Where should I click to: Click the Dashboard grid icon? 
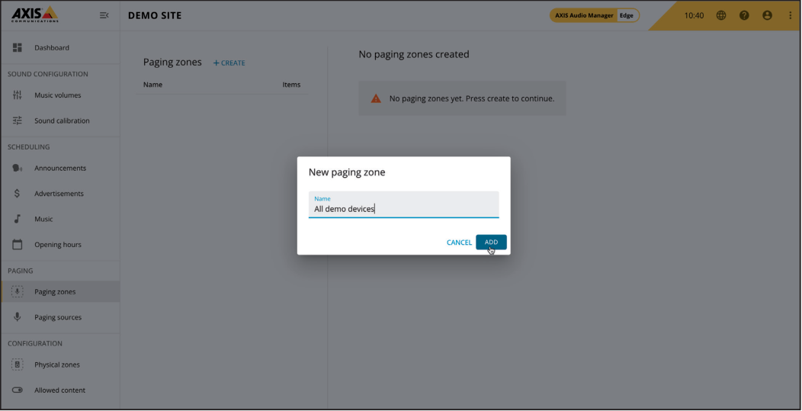[18, 47]
